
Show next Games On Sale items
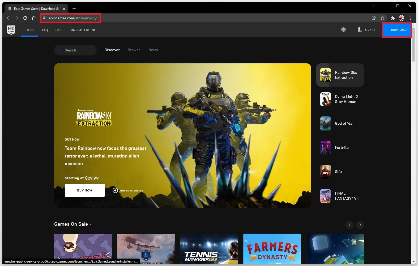coord(360,225)
